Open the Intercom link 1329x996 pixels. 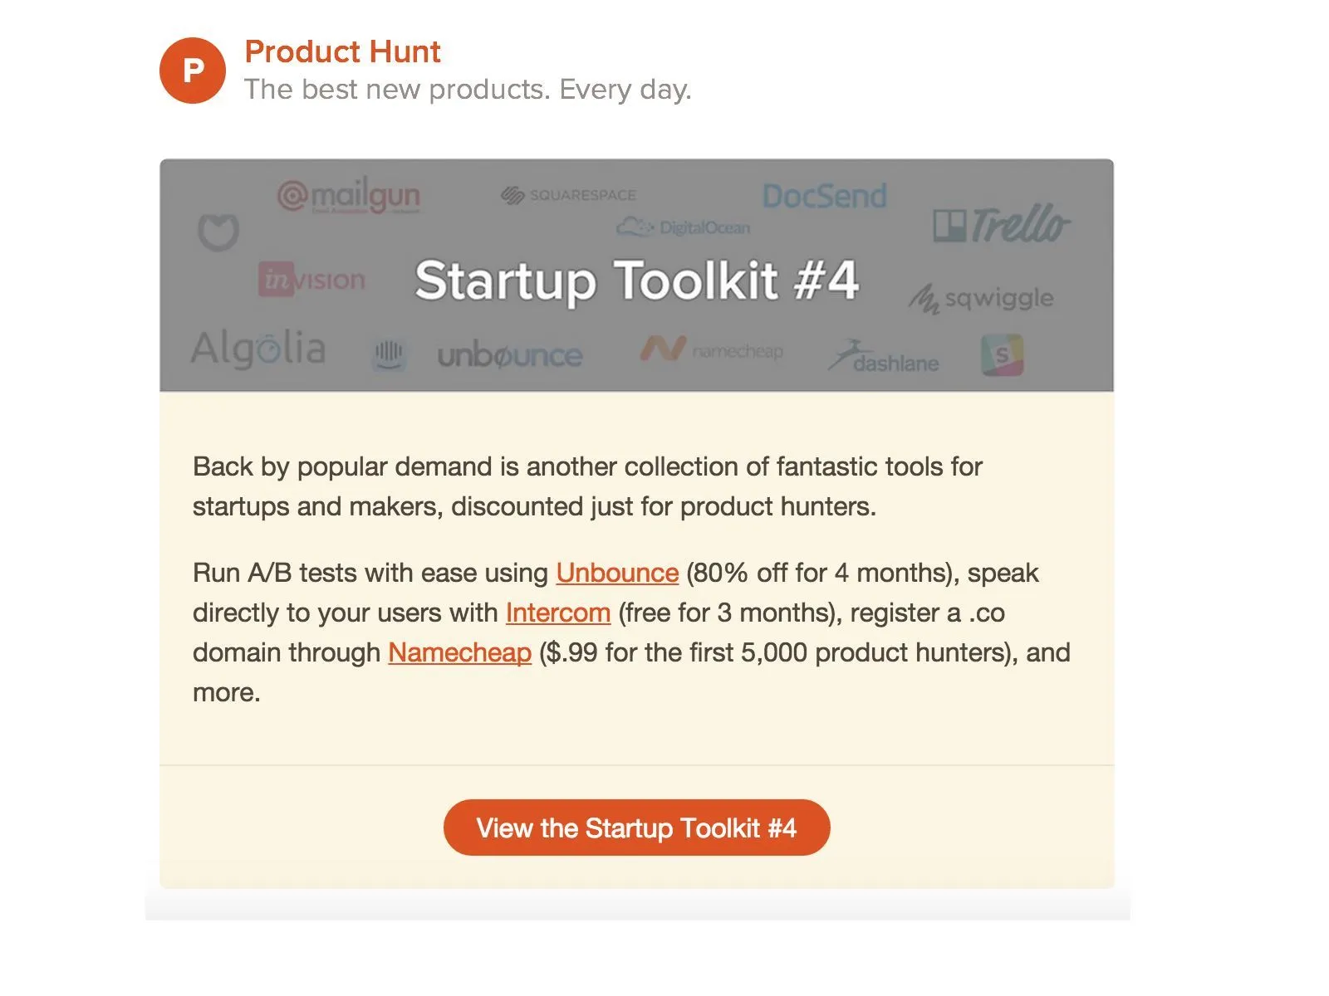[x=558, y=613]
